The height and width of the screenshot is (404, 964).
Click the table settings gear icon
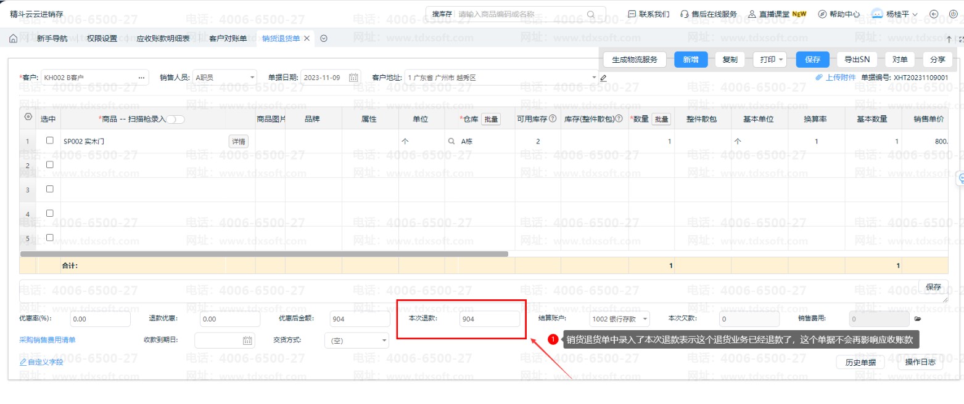[x=28, y=117]
